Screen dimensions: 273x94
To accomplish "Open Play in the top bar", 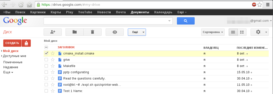I will (x=70, y=12).
